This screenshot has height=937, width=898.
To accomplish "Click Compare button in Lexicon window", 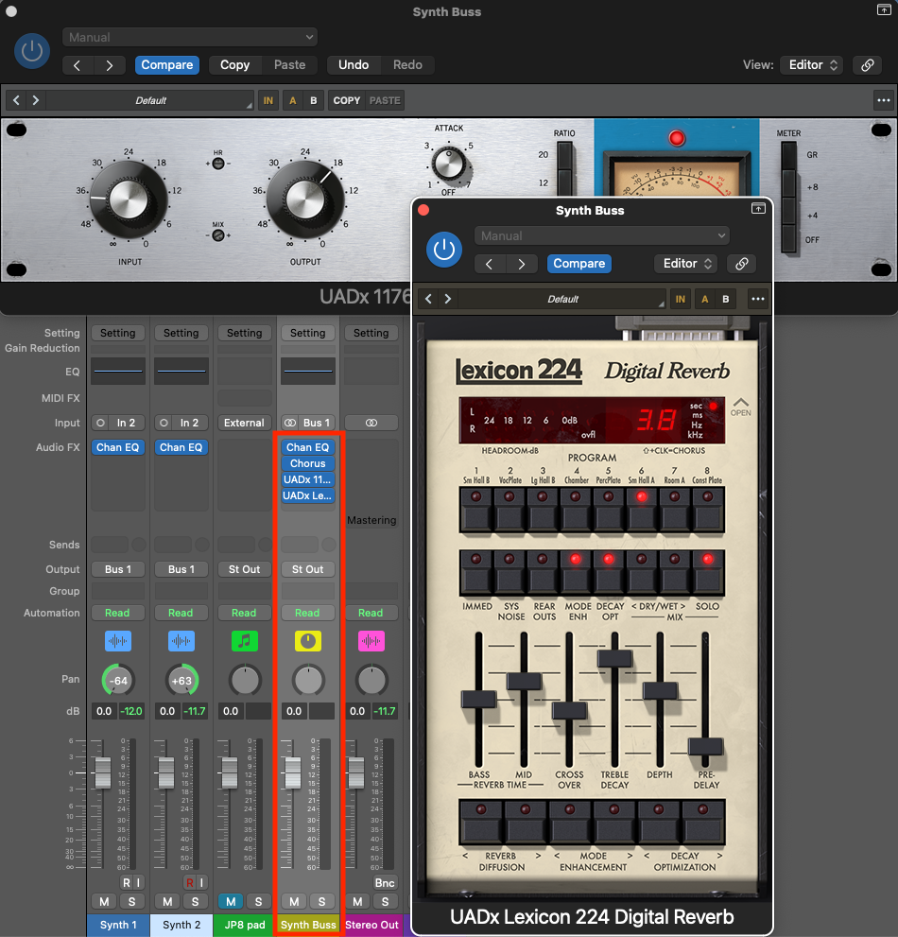I will (579, 264).
